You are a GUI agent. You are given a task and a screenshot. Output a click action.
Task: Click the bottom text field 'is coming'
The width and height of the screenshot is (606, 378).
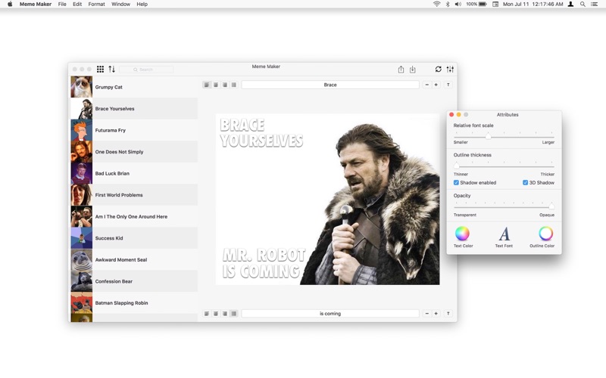coord(330,314)
